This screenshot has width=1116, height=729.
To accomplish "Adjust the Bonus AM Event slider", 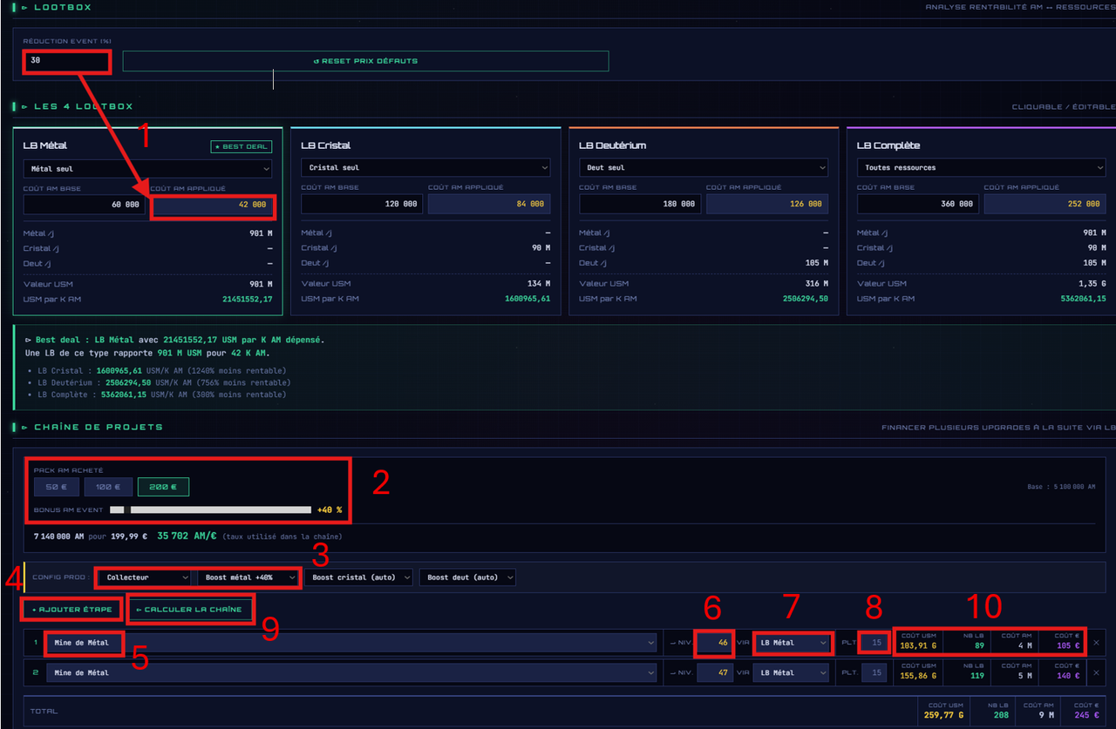I will point(210,510).
